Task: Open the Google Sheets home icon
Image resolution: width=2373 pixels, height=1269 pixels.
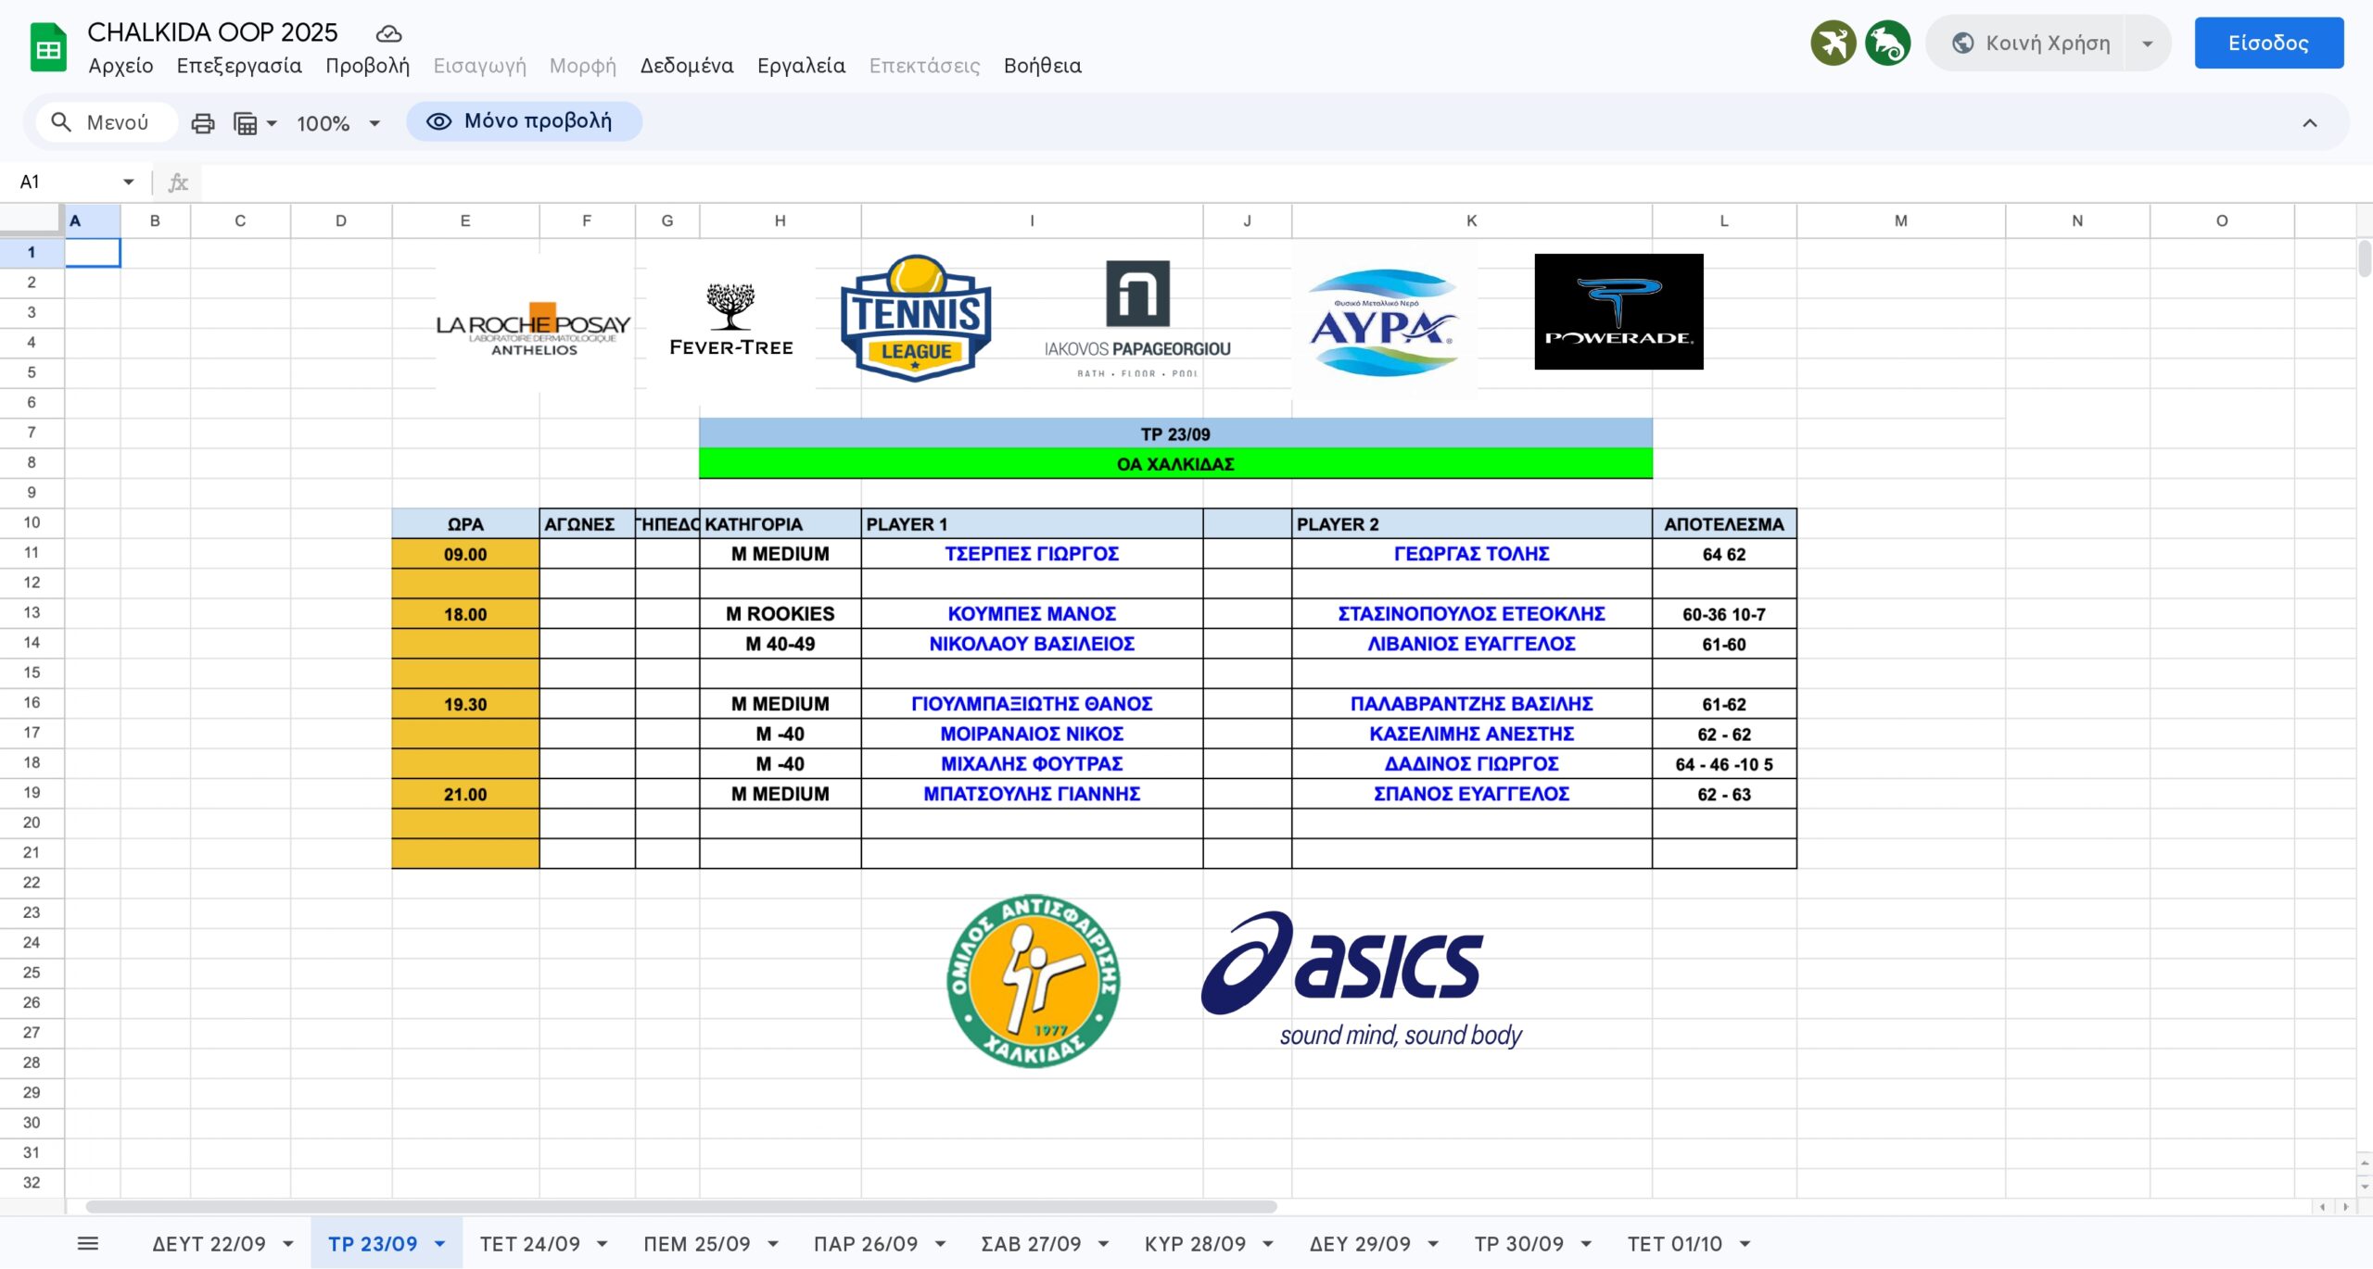Action: pos(48,47)
